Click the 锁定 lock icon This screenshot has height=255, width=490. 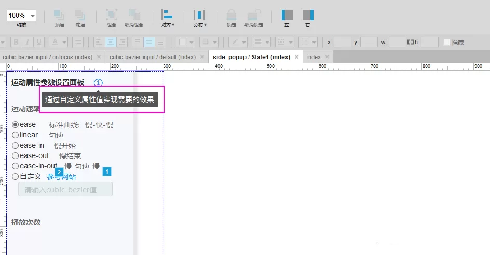232,15
